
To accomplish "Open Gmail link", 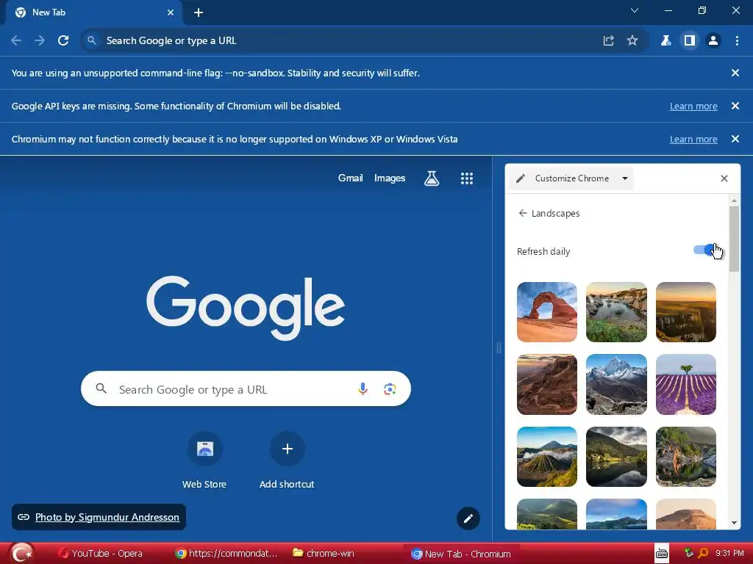I will (x=350, y=178).
